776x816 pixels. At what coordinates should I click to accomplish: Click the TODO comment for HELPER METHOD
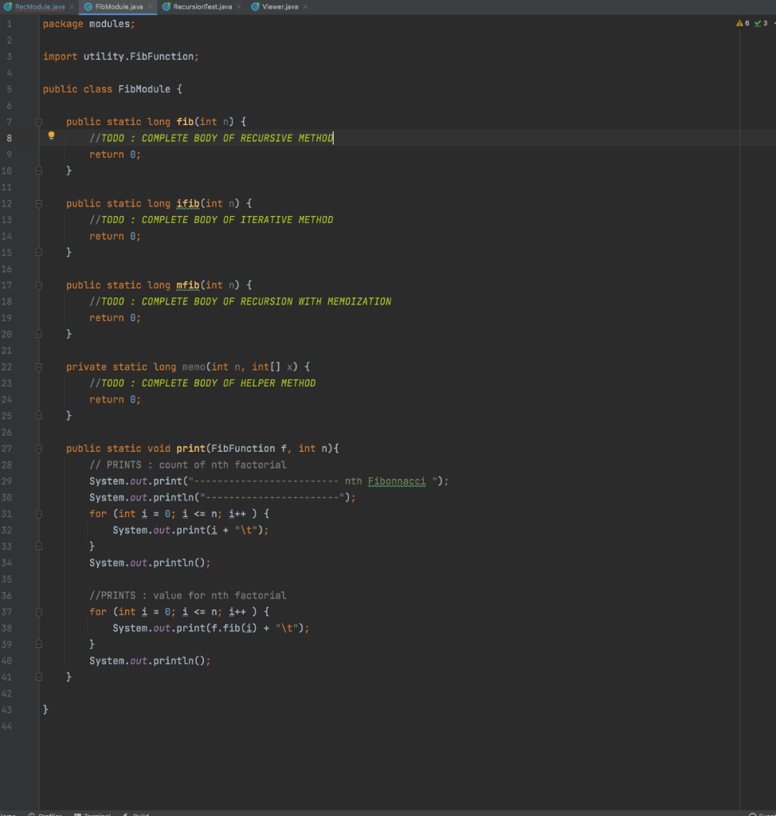202,383
